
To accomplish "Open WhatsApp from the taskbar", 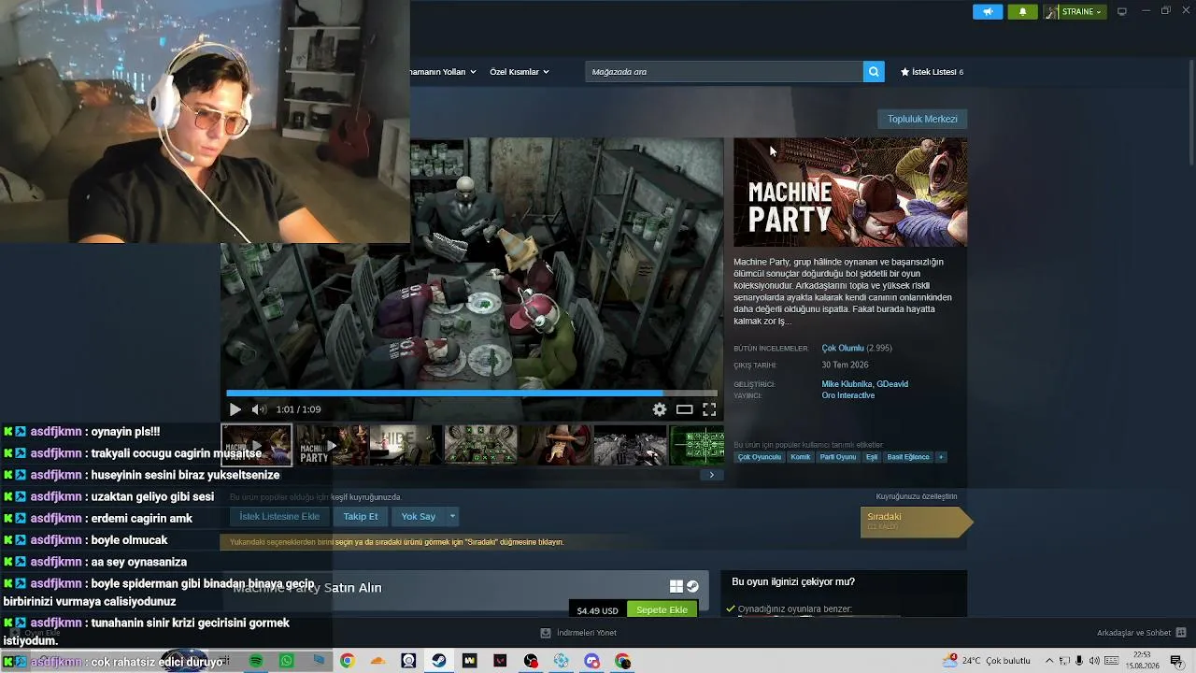I will pyautogui.click(x=287, y=661).
